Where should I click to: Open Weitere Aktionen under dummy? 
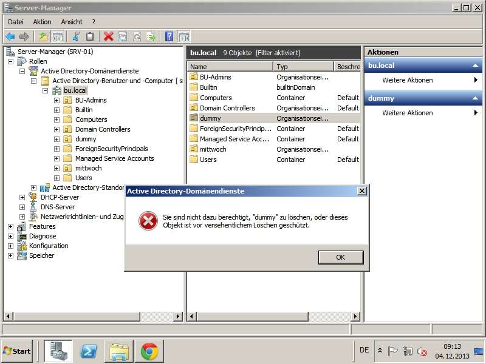tap(407, 113)
